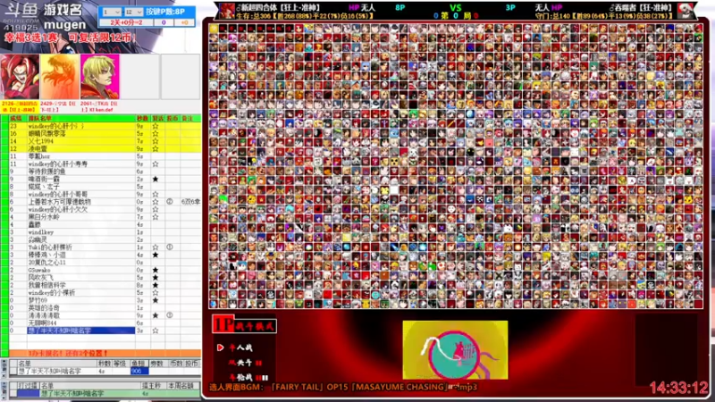
Task: Sort by the '秒数' queue column header
Action: 142,118
